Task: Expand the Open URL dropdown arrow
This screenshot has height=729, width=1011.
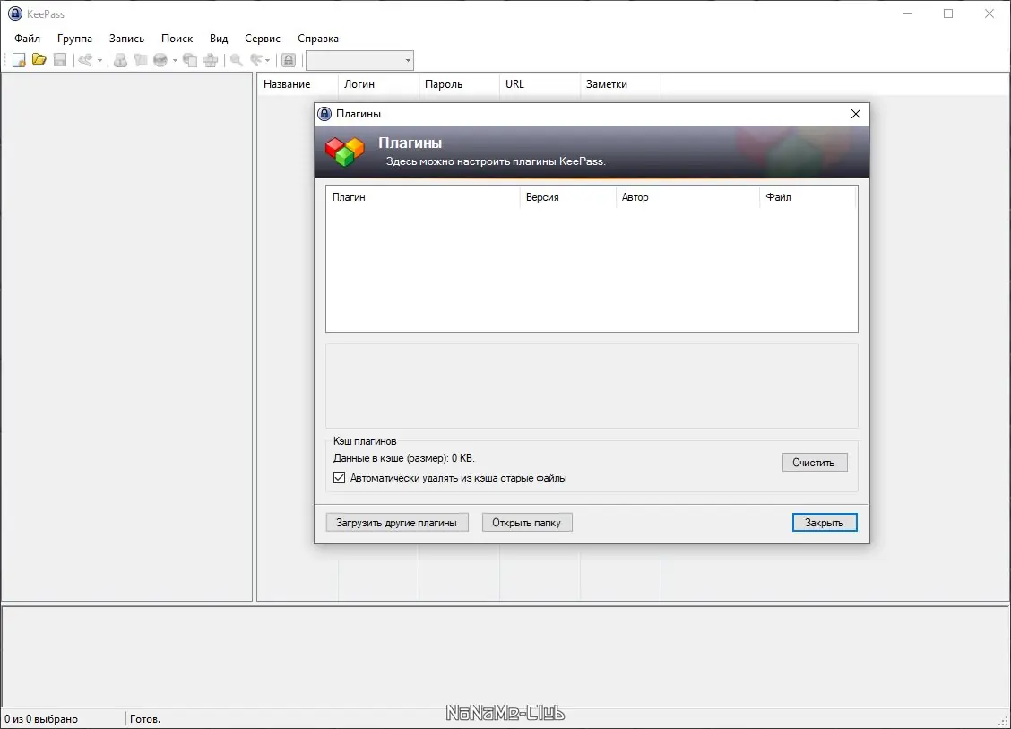Action: coord(175,61)
